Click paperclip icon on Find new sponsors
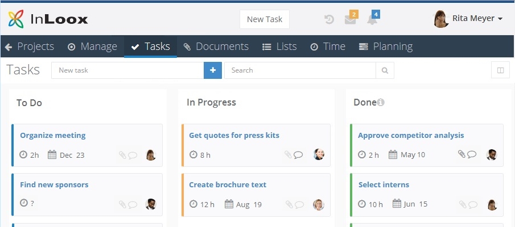This screenshot has height=227, width=515. coord(122,205)
